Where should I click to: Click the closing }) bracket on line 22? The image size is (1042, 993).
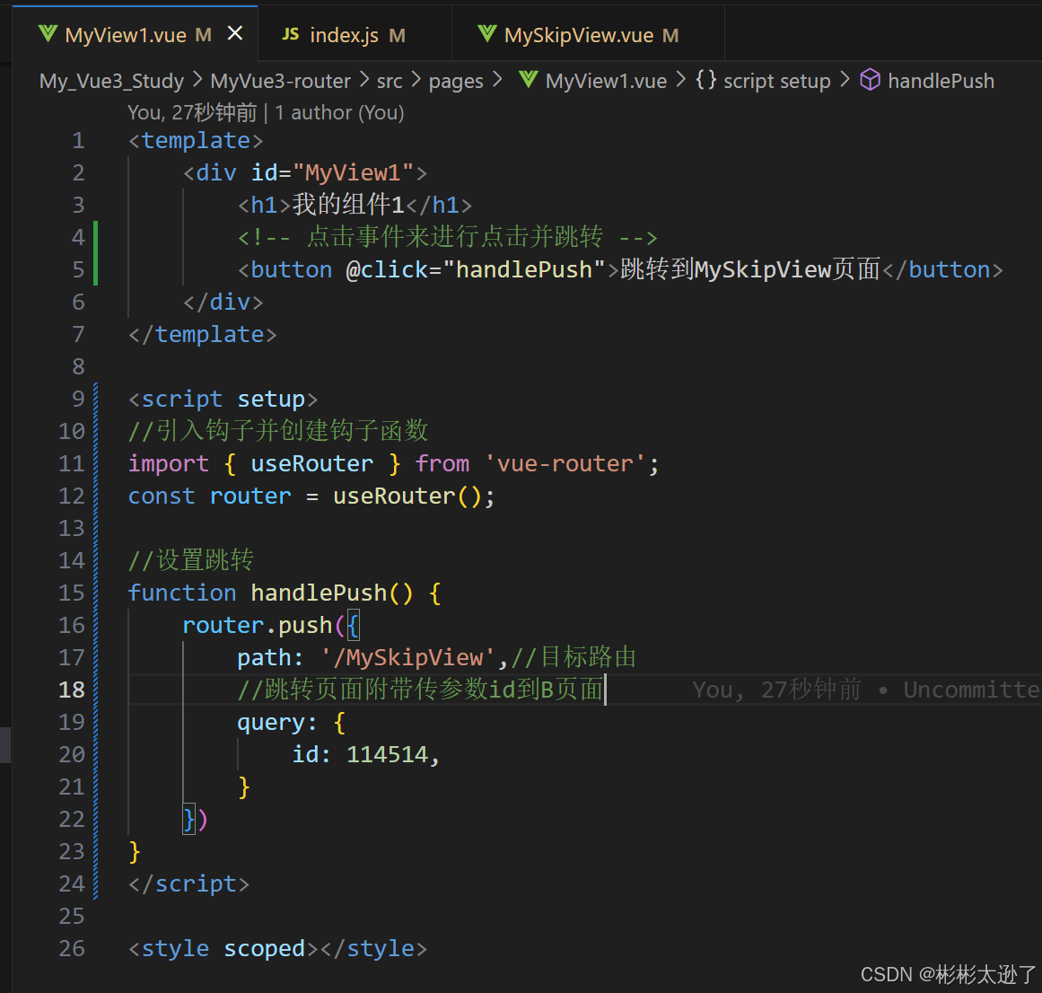click(x=196, y=820)
